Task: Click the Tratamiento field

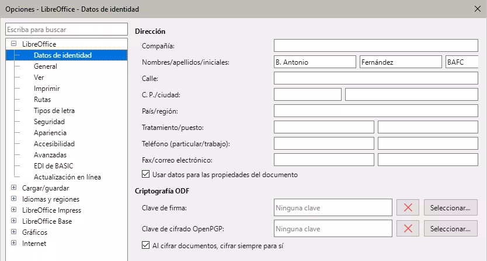Action: tap(324, 127)
